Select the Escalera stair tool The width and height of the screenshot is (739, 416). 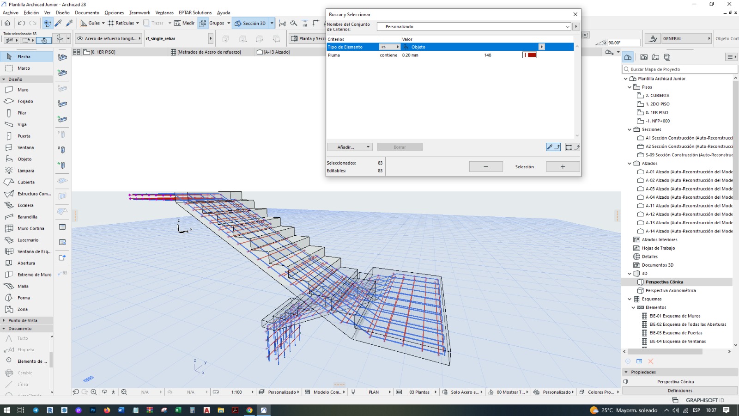(26, 205)
